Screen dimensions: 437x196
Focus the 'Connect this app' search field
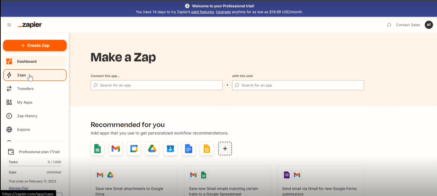point(156,85)
